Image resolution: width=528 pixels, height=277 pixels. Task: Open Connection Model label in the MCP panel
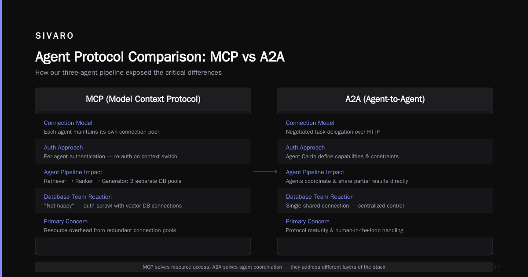[68, 123]
